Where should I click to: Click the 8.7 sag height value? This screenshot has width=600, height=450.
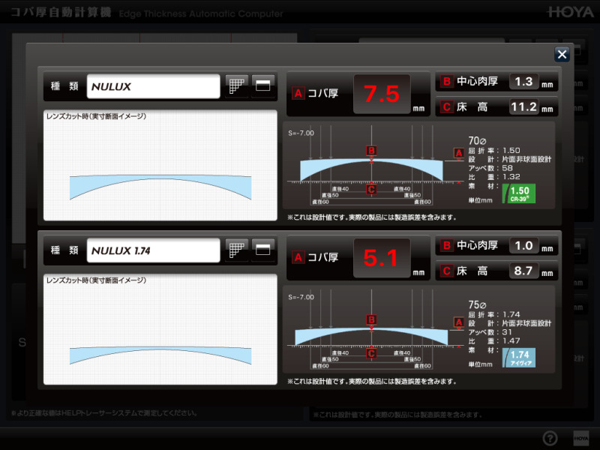click(523, 271)
